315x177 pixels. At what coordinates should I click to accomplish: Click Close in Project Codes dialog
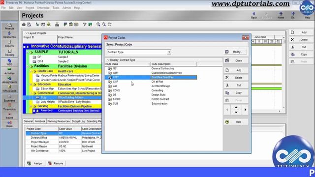tap(236, 60)
